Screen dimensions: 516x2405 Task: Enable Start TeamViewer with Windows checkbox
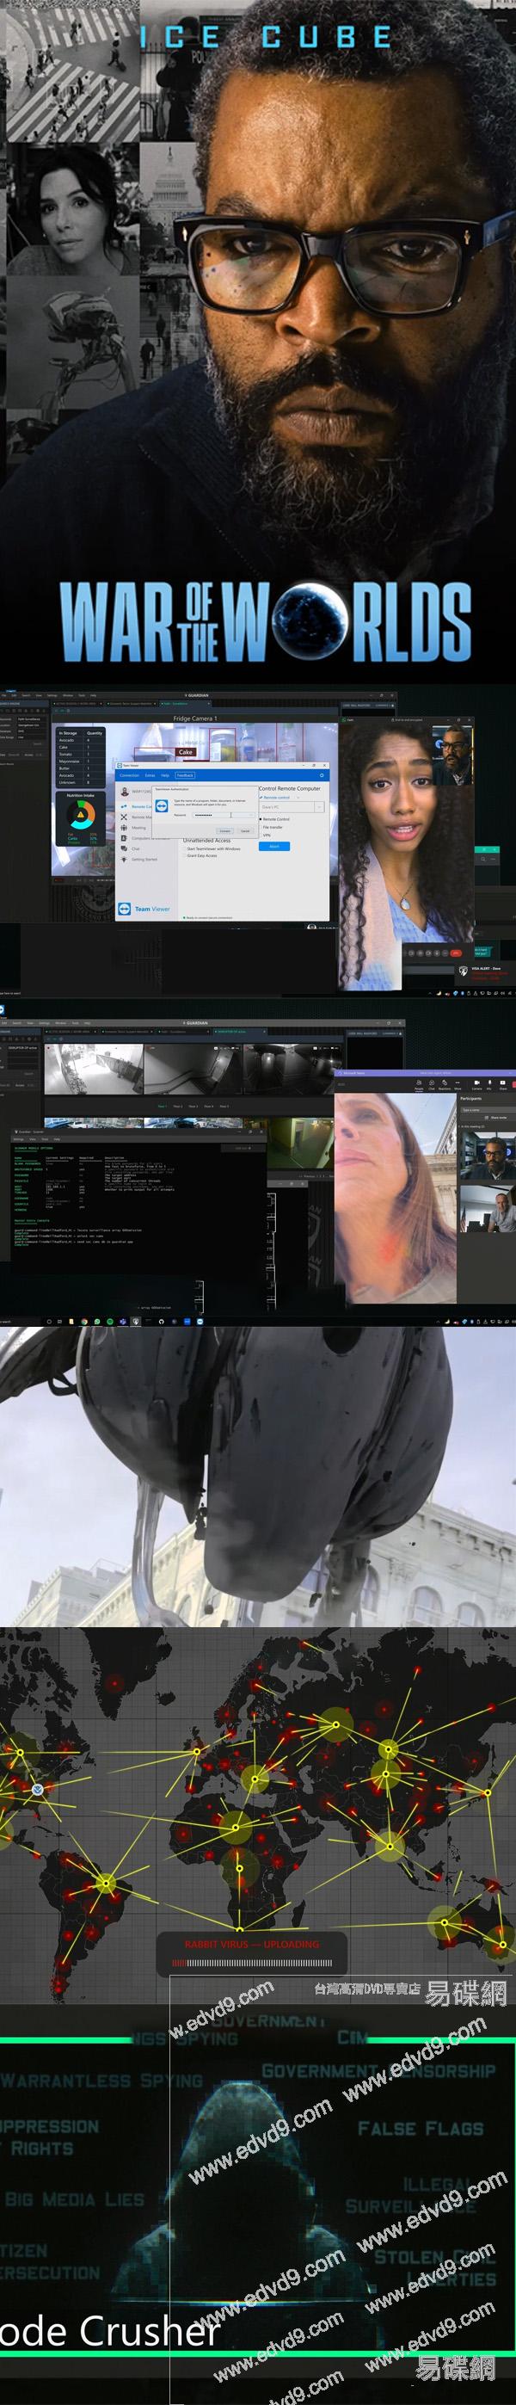pyautogui.click(x=185, y=848)
